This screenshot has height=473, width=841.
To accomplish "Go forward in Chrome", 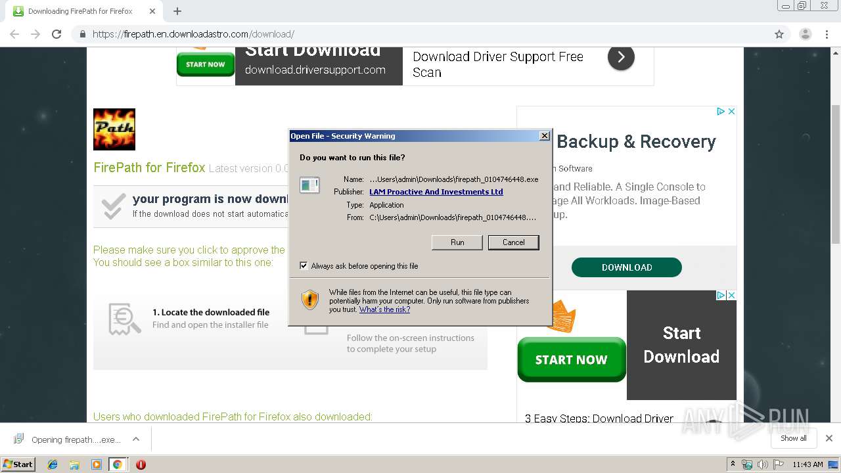I will tap(35, 34).
